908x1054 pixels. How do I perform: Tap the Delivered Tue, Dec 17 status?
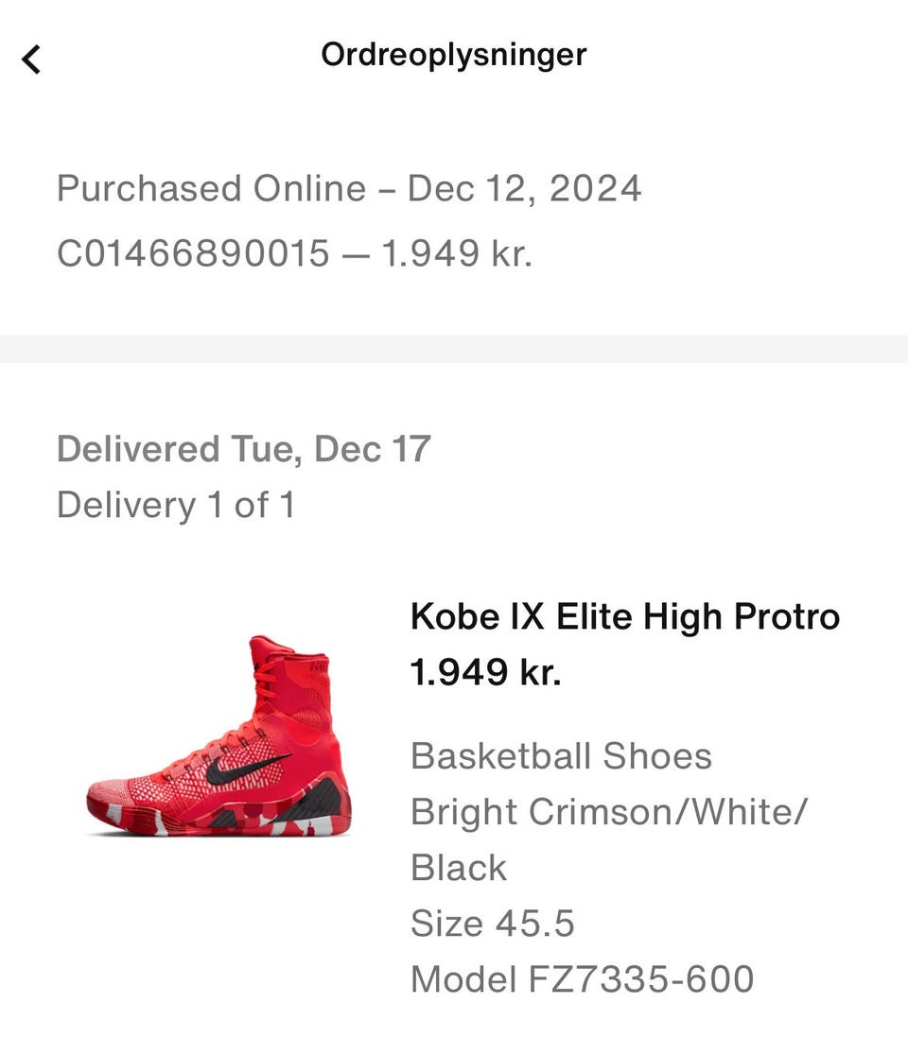point(243,448)
